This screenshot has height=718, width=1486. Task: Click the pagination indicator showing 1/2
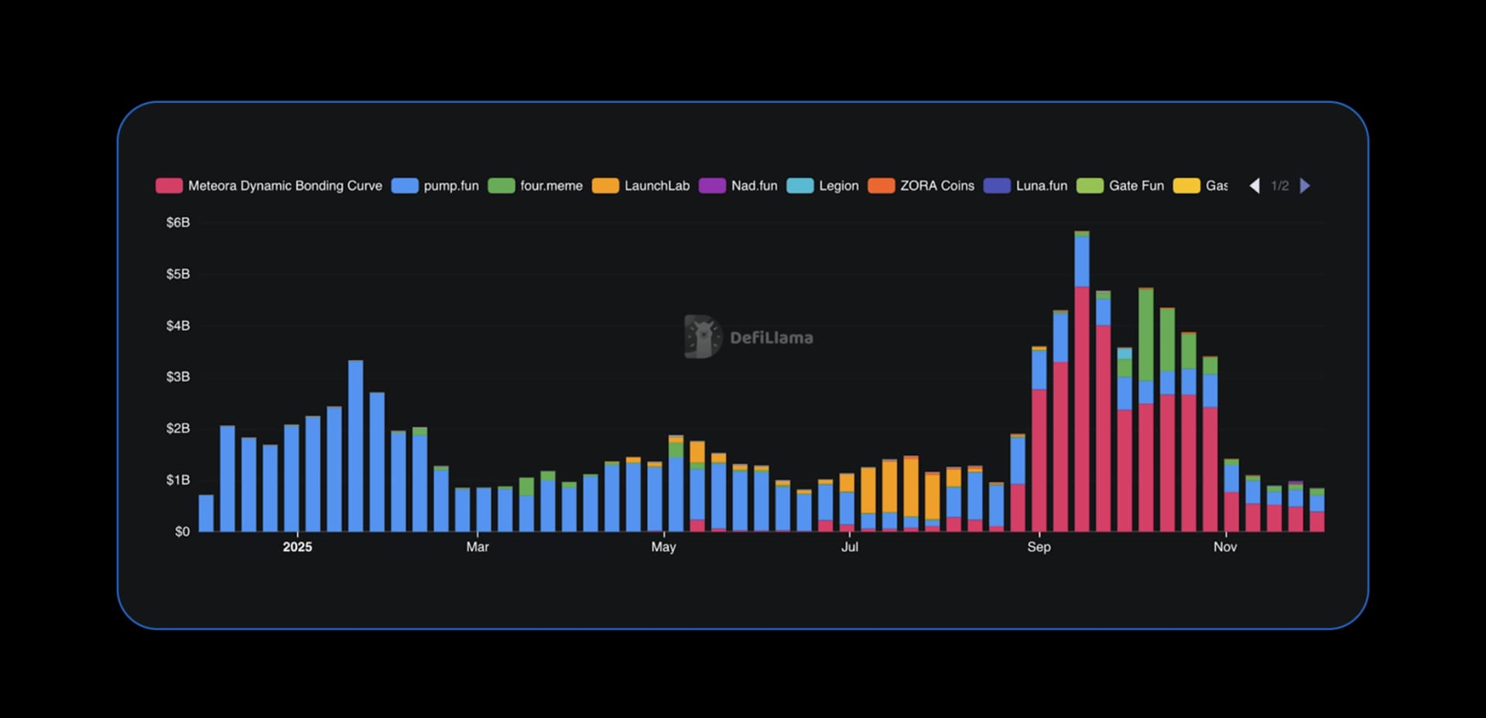pyautogui.click(x=1279, y=186)
